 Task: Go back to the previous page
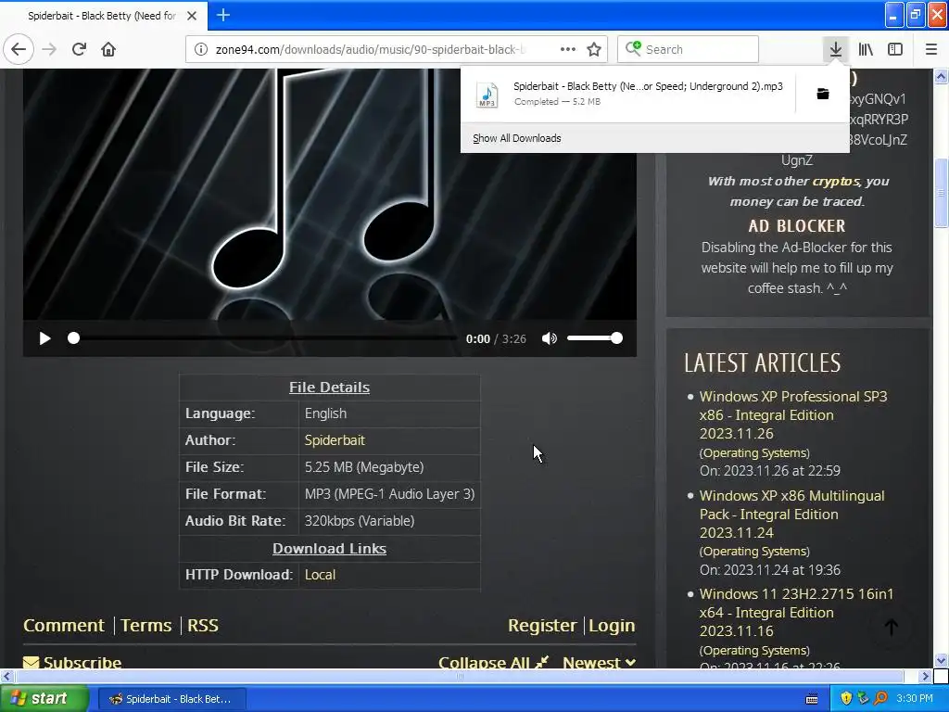[x=19, y=49]
